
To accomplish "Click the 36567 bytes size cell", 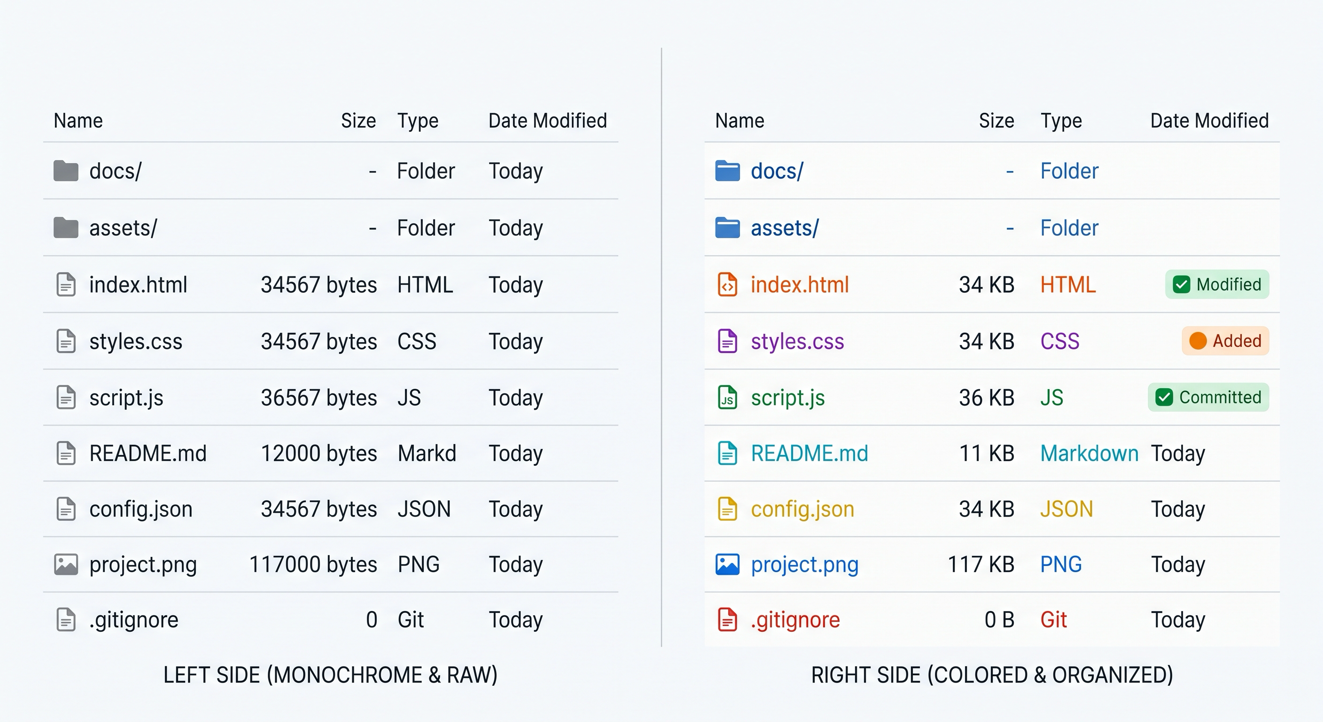I will tap(319, 398).
